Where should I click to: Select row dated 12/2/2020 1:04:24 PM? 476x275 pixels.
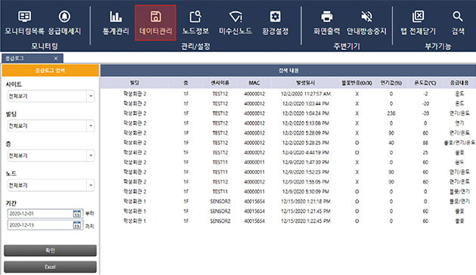click(288, 113)
